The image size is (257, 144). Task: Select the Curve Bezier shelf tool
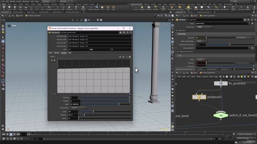coord(49,8)
